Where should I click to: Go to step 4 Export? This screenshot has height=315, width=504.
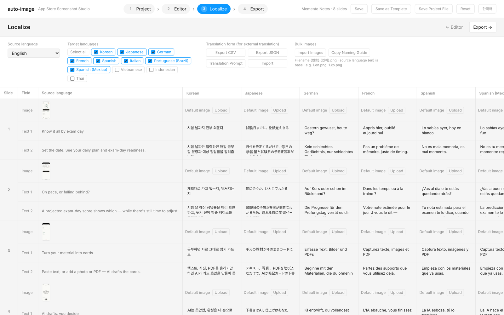253,9
